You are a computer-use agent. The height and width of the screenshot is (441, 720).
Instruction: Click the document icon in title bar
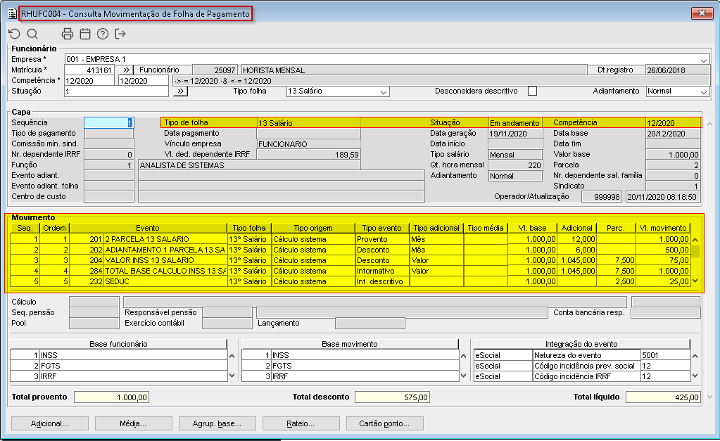(x=12, y=14)
